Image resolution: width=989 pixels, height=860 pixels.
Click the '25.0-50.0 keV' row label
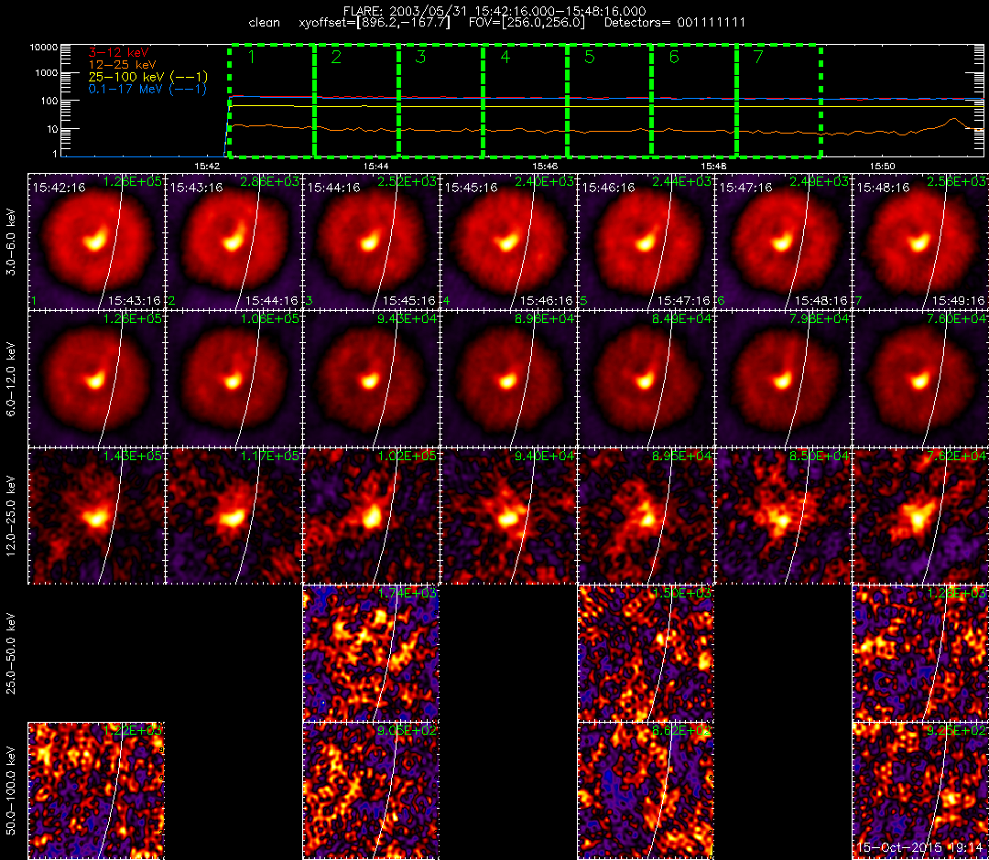(11, 653)
